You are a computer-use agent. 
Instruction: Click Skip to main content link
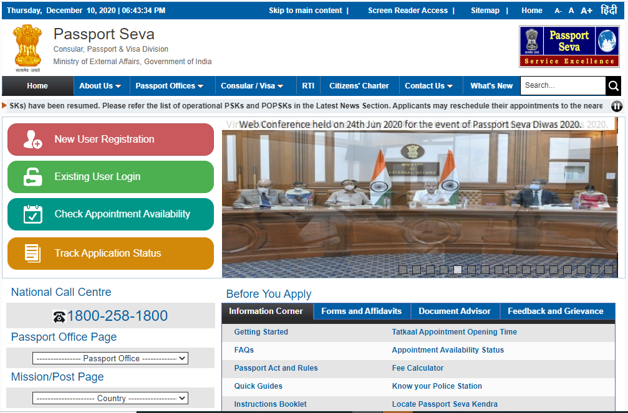pyautogui.click(x=306, y=11)
